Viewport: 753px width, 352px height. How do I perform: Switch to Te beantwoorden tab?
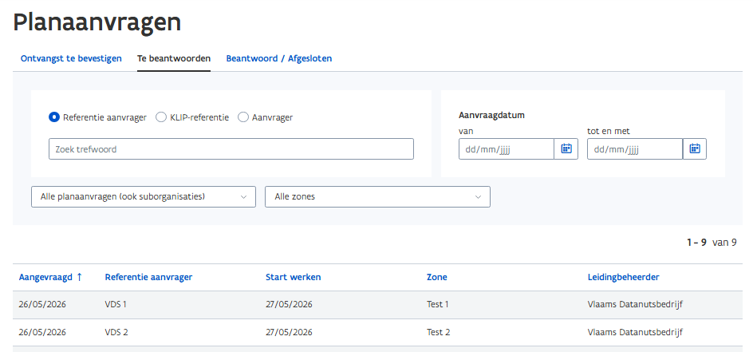(x=174, y=58)
